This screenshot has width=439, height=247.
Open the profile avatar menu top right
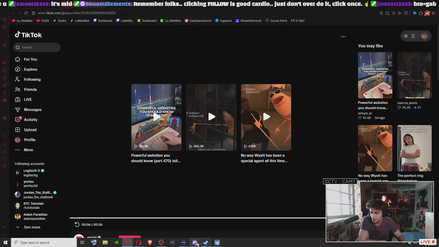click(424, 36)
